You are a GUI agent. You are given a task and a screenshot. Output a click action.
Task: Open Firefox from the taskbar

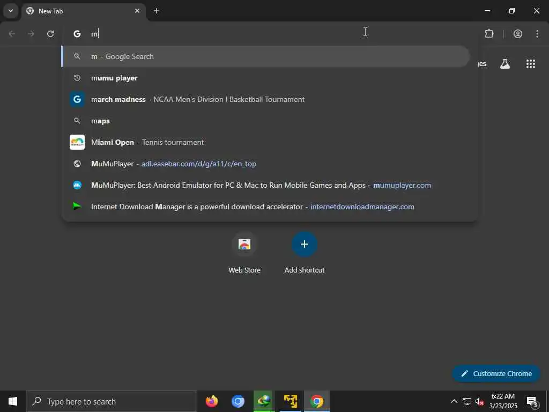point(211,401)
